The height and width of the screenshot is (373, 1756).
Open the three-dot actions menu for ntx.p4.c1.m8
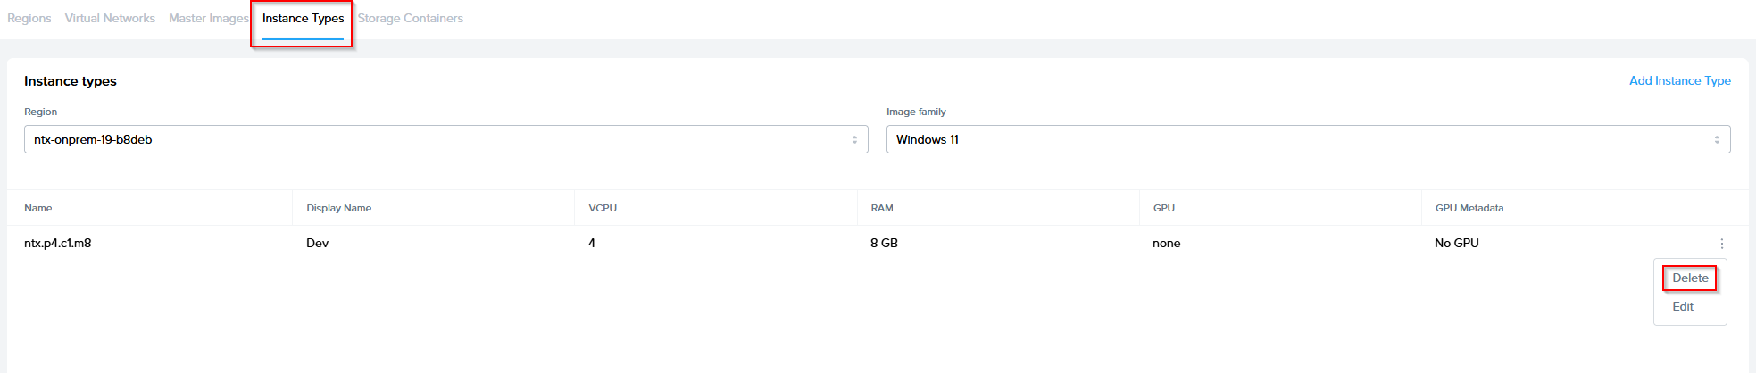pos(1721,244)
